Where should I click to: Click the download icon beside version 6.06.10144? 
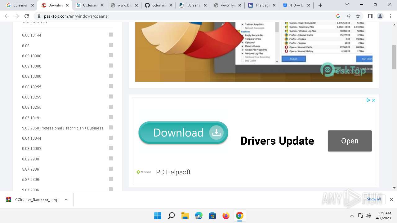111,35
